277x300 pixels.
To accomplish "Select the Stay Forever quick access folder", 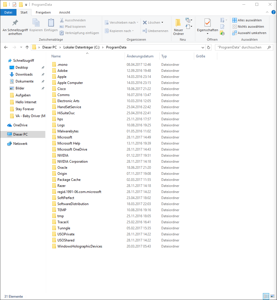I will [x=25, y=109].
